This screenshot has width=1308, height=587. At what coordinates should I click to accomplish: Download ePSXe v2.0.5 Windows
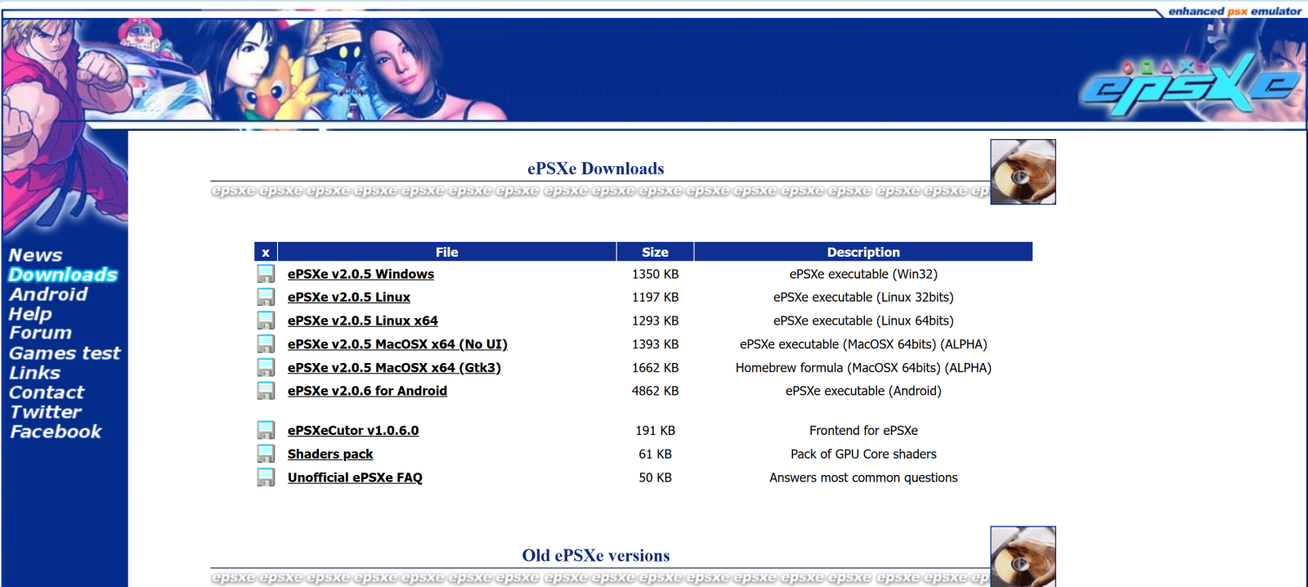pyautogui.click(x=361, y=274)
